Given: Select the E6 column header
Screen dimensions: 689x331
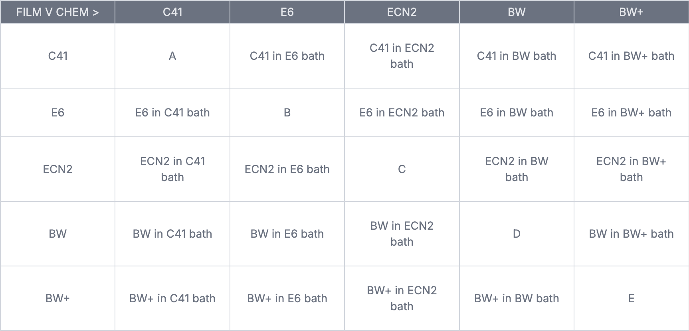Looking at the screenshot, I should [287, 12].
